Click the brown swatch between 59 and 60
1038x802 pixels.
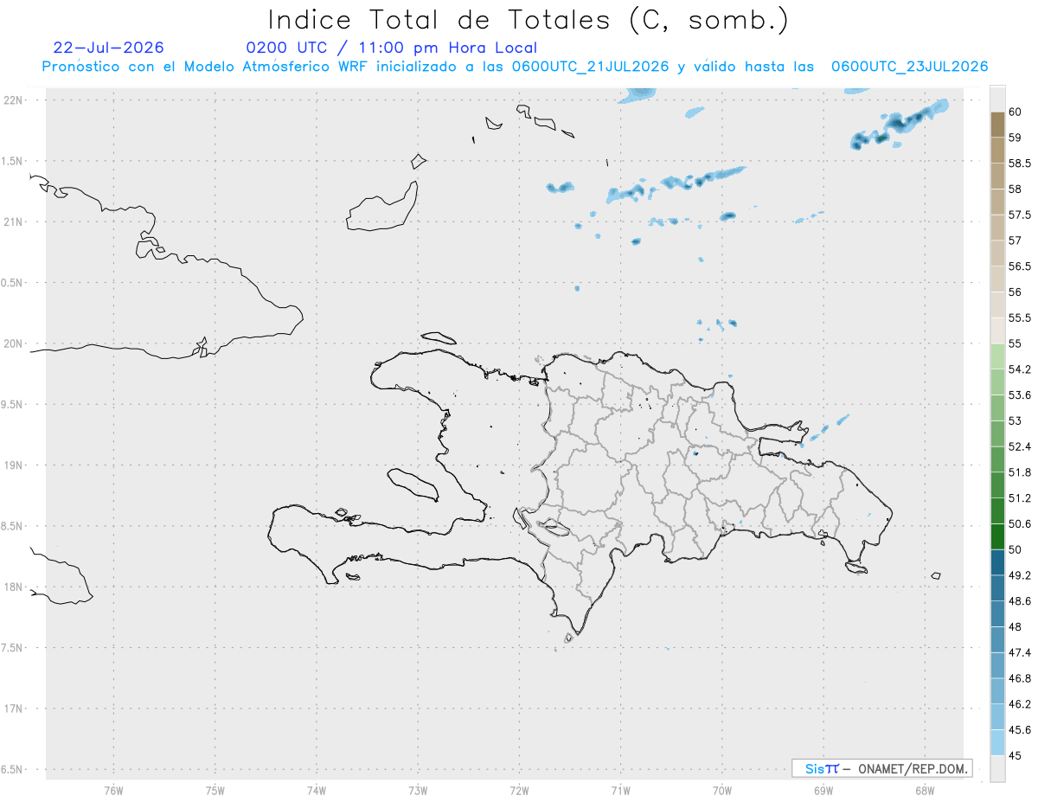[x=997, y=125]
